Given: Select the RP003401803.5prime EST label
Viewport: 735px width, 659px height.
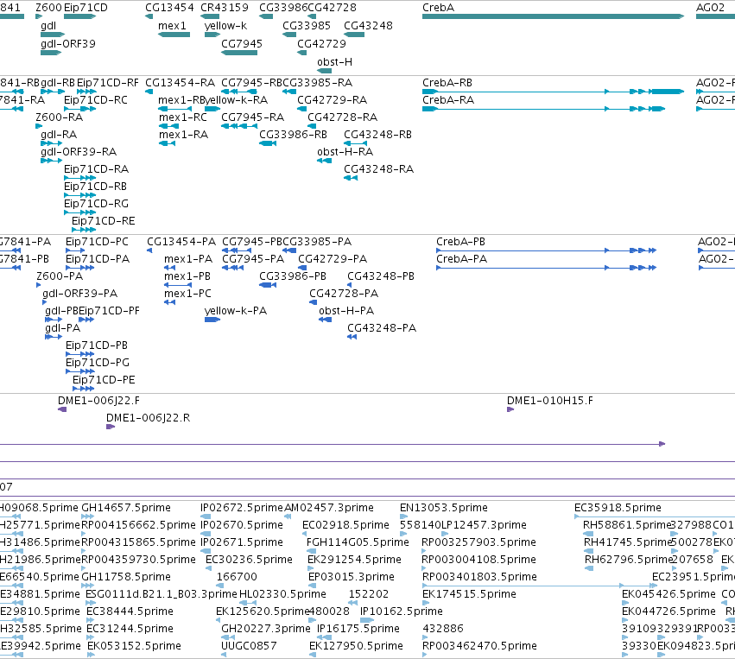Looking at the screenshot, I should pos(479,576).
